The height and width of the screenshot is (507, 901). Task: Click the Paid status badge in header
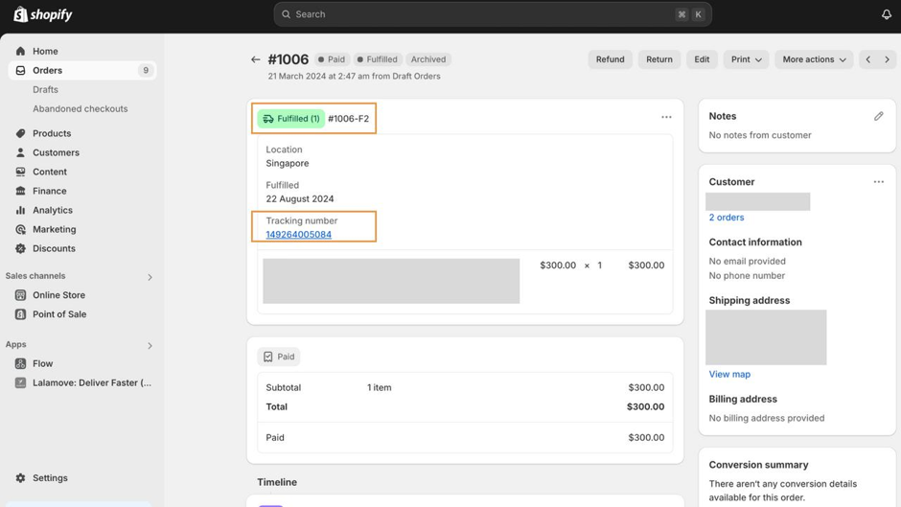tap(332, 59)
